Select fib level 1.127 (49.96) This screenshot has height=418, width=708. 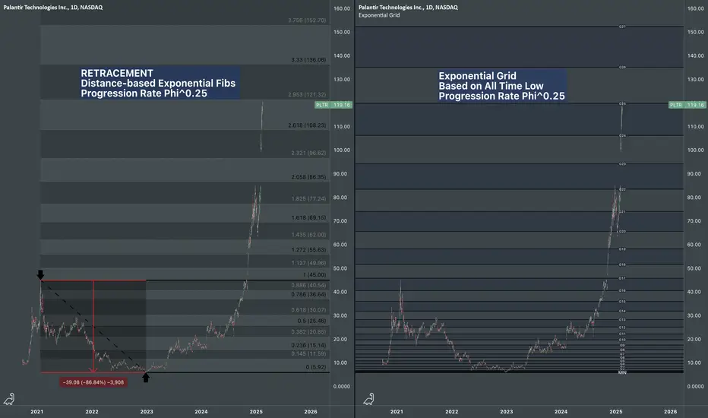coord(308,263)
